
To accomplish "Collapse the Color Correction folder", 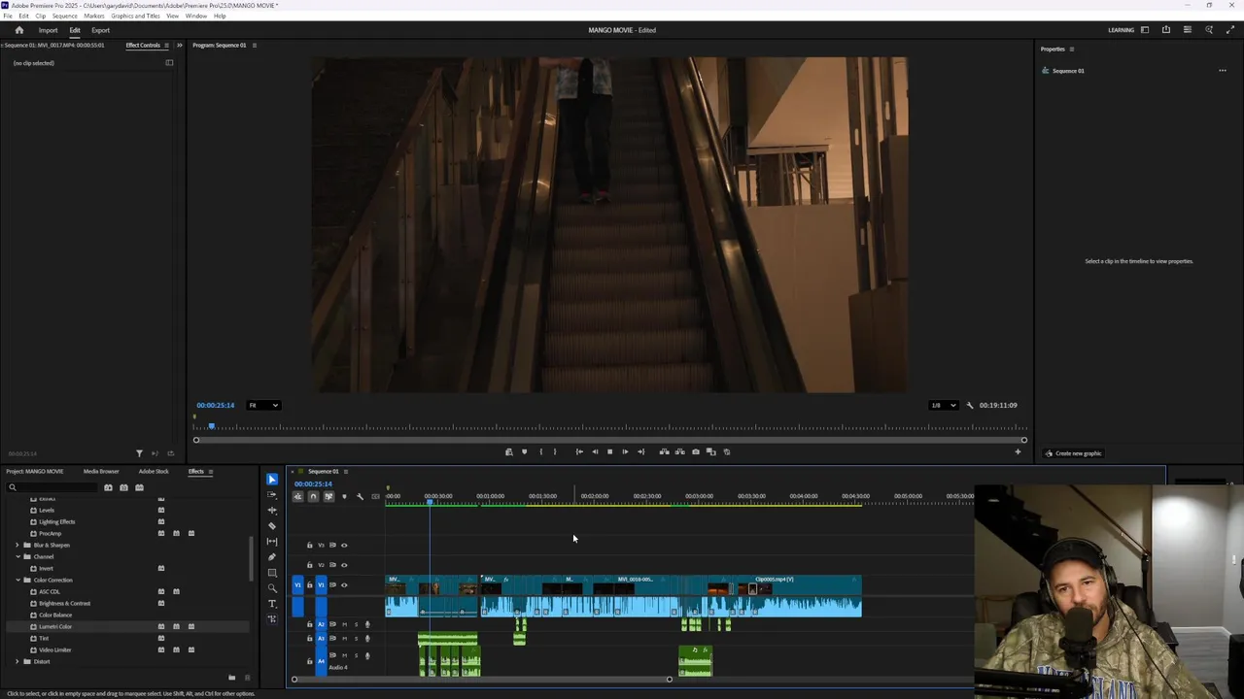I will coord(17,581).
